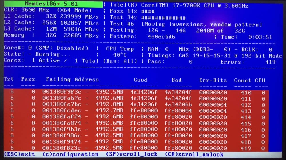Screen dimensions: 286x160
Task: Click the Pattern value 4e0ecbd6
Action: pyautogui.click(x=161, y=37)
